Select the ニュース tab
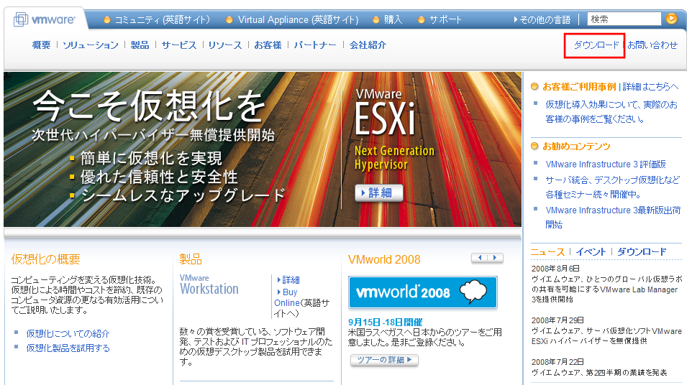692x385 pixels. click(x=547, y=252)
